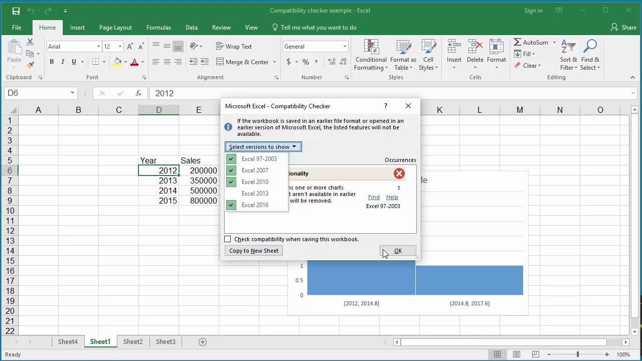Uncheck Excel 97-2003 version
This screenshot has width=642, height=361.
click(x=231, y=159)
